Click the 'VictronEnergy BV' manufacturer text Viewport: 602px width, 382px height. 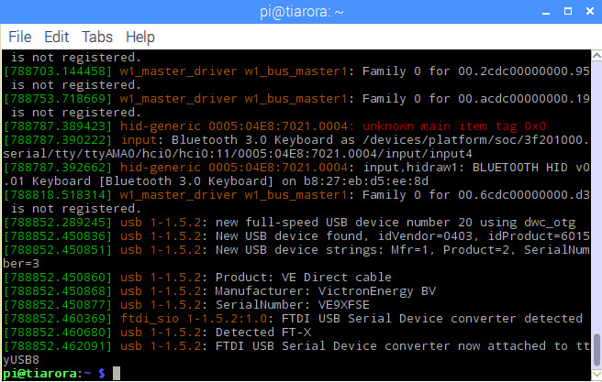[x=377, y=291]
